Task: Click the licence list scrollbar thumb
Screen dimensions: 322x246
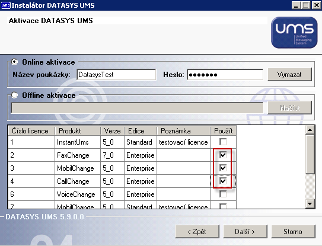Action: pyautogui.click(x=310, y=154)
